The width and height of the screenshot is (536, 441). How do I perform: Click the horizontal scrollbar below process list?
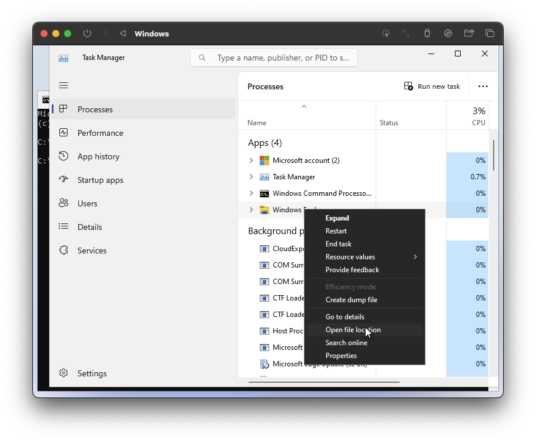click(324, 382)
